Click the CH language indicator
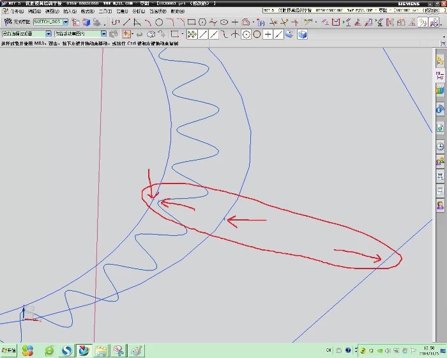The width and height of the screenshot is (447, 358). click(328, 350)
